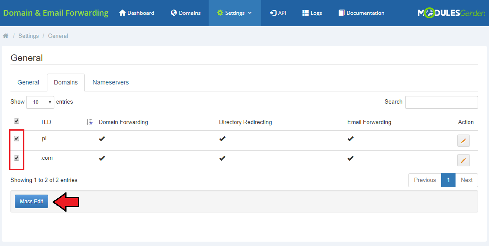
Task: Click the Previous pagination button
Action: (425, 180)
